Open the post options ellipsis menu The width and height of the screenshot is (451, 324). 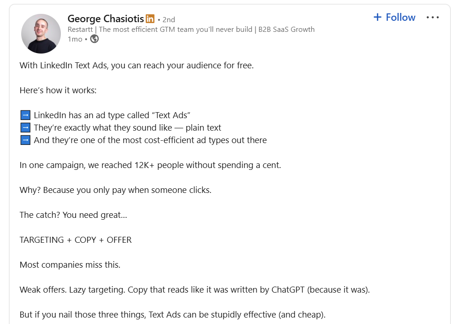(433, 17)
